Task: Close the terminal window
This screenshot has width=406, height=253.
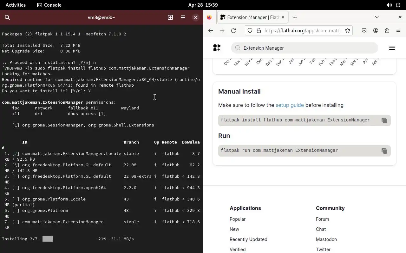Action: (196, 17)
